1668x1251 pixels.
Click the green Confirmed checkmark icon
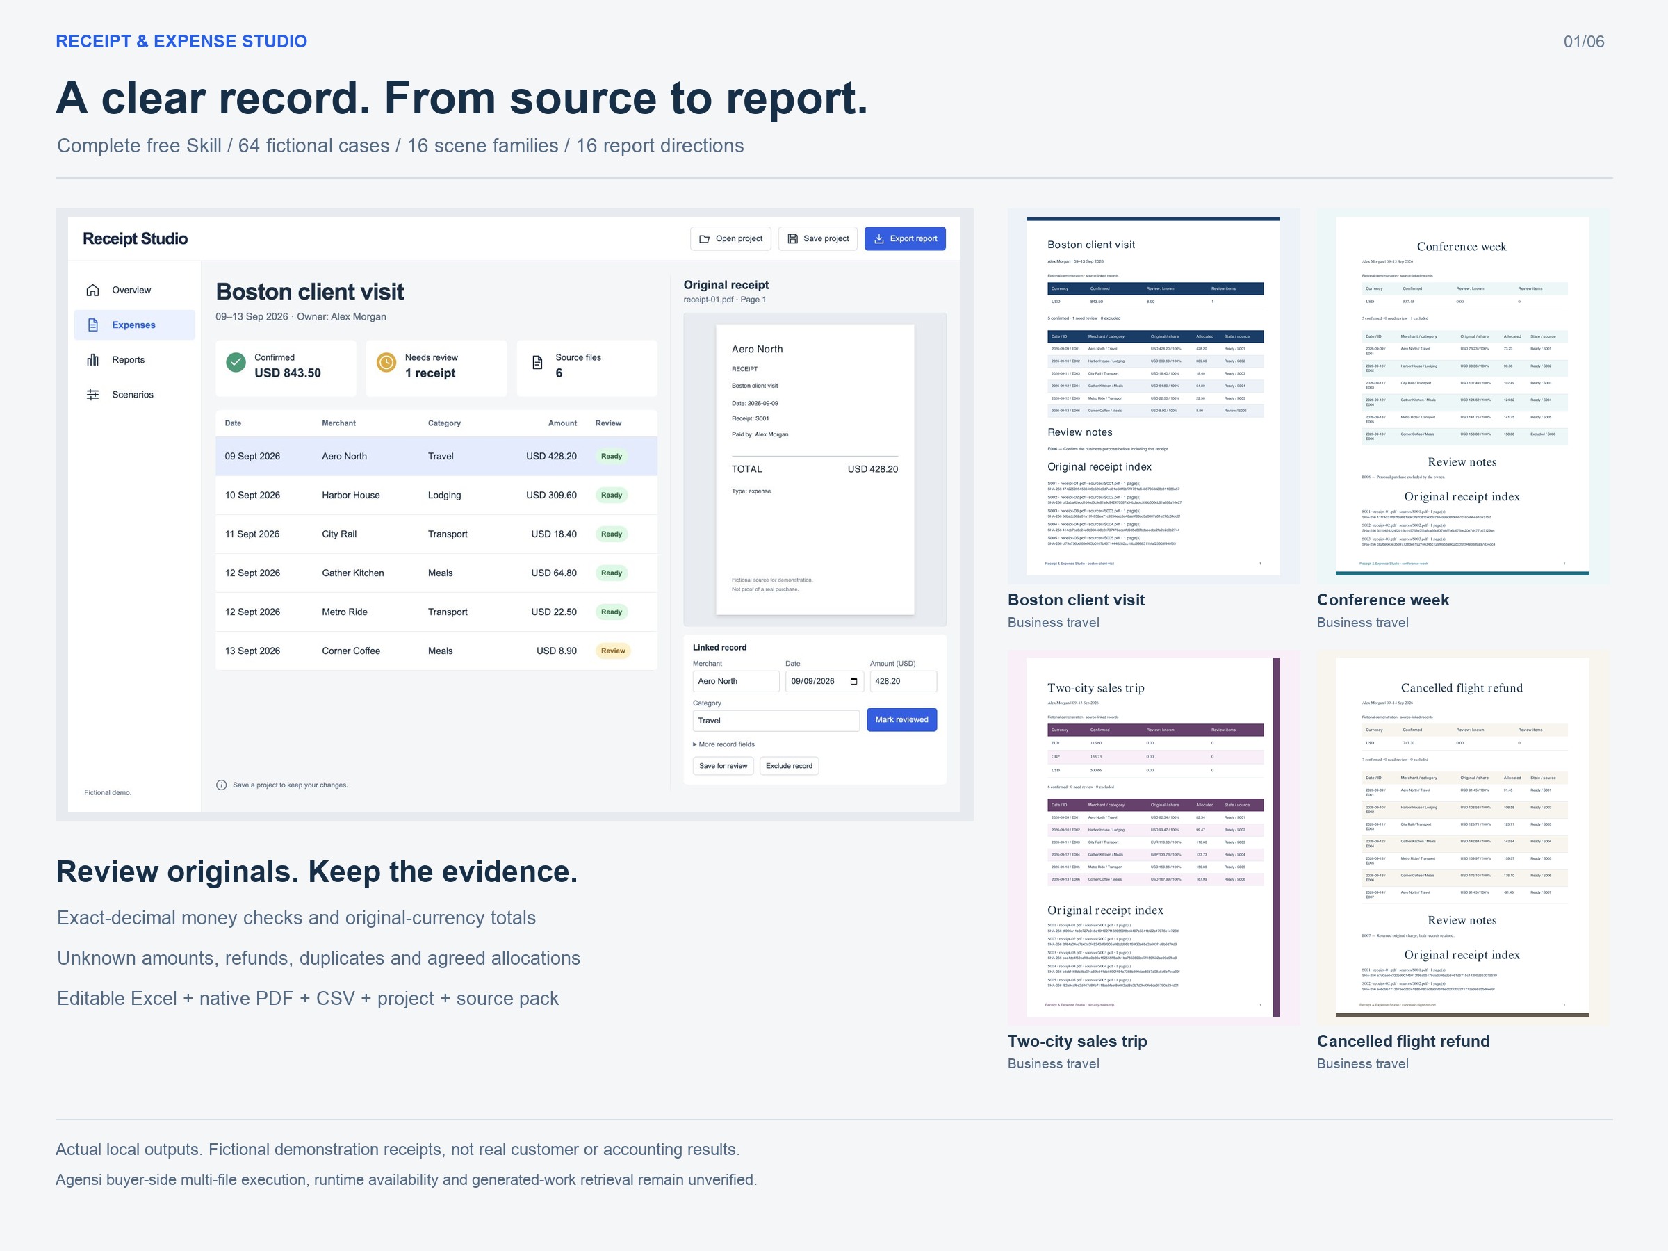point(236,363)
